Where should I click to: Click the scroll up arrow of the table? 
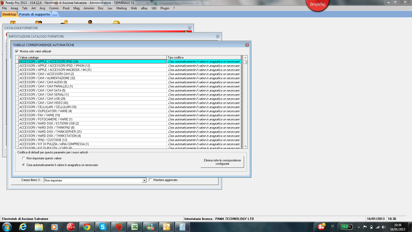(245, 57)
